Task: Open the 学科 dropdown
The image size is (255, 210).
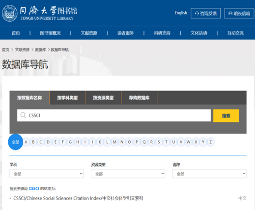Action: tap(47, 174)
